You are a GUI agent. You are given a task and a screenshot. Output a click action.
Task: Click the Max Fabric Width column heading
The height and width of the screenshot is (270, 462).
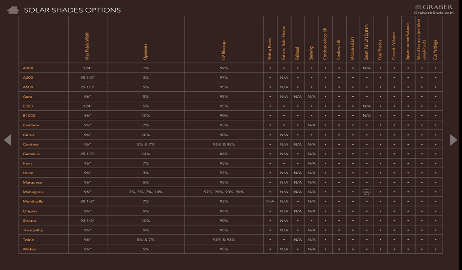coord(88,45)
